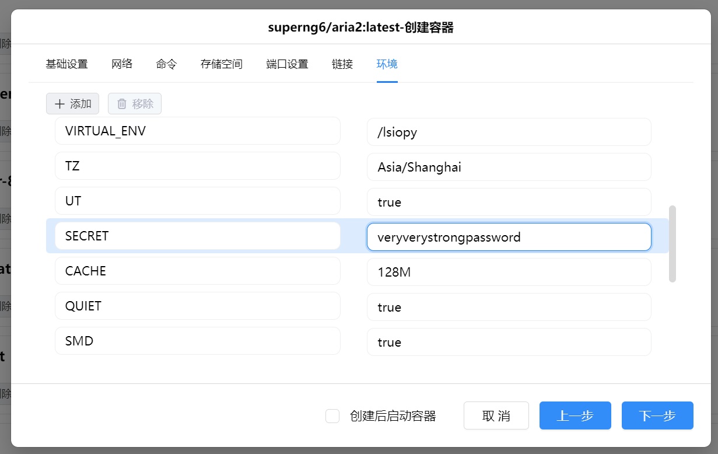Click 上一步 to go back
Screen dimensions: 718x454
(575, 415)
